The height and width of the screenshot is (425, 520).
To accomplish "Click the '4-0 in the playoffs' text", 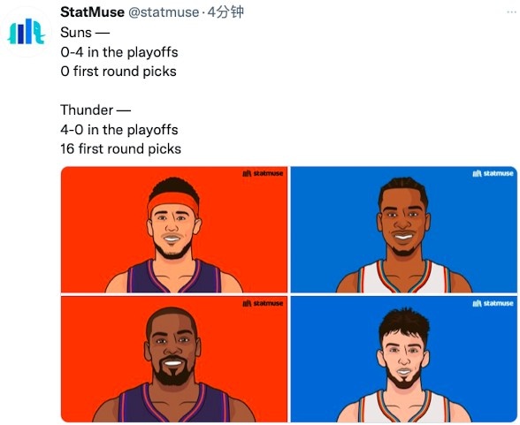I will pyautogui.click(x=119, y=130).
